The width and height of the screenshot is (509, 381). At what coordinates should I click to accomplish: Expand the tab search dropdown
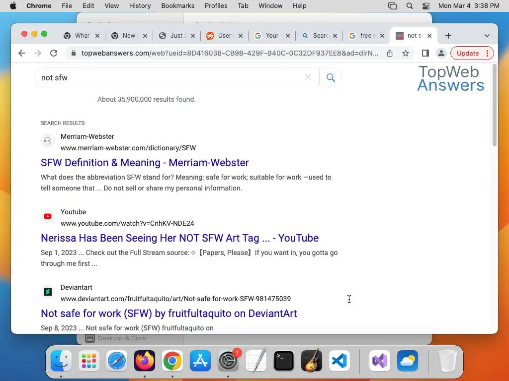point(487,36)
